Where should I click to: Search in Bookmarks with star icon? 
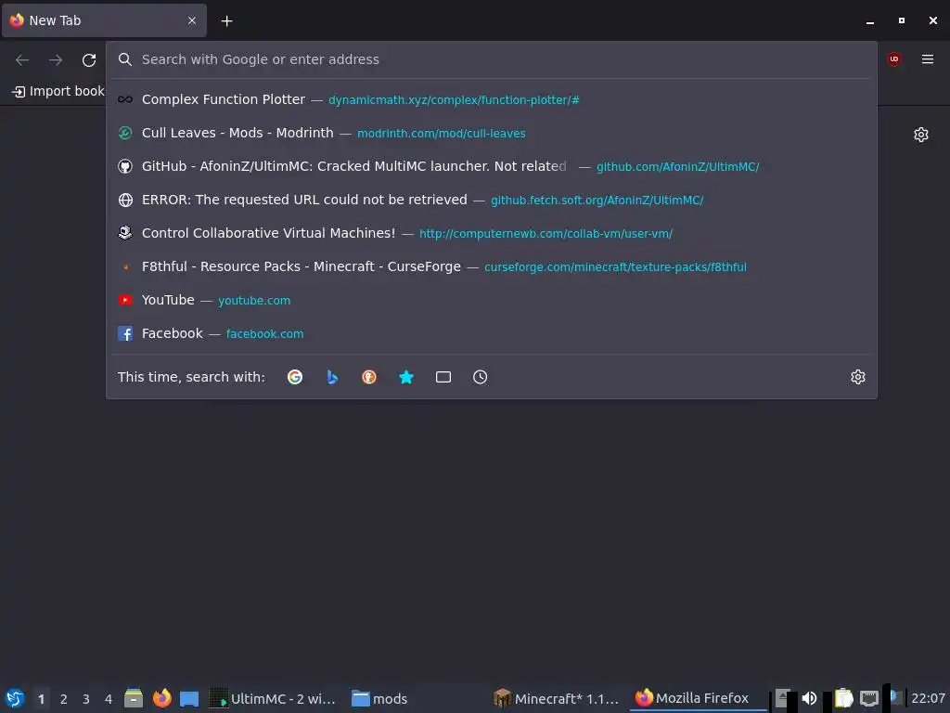(x=406, y=377)
